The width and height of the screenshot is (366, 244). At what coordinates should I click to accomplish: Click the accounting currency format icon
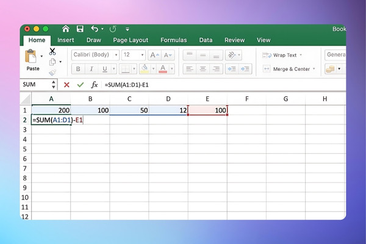click(x=330, y=69)
